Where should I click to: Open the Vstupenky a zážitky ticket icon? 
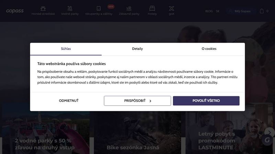[99, 8]
